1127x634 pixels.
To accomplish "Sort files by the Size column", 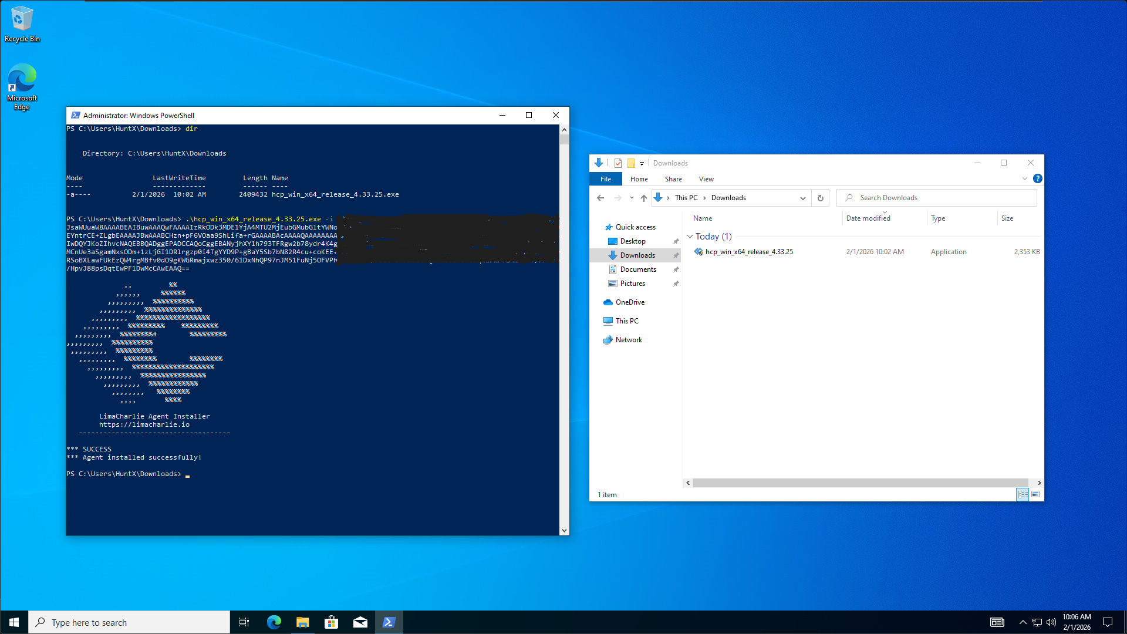I will 1007,218.
